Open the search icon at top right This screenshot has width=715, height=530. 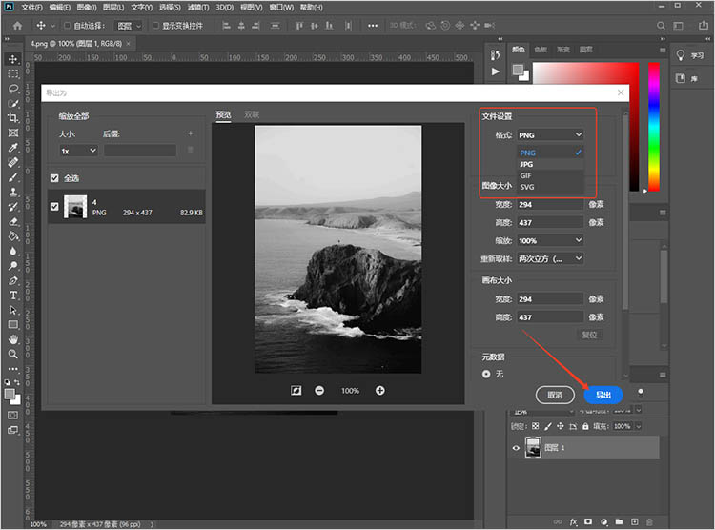click(661, 26)
